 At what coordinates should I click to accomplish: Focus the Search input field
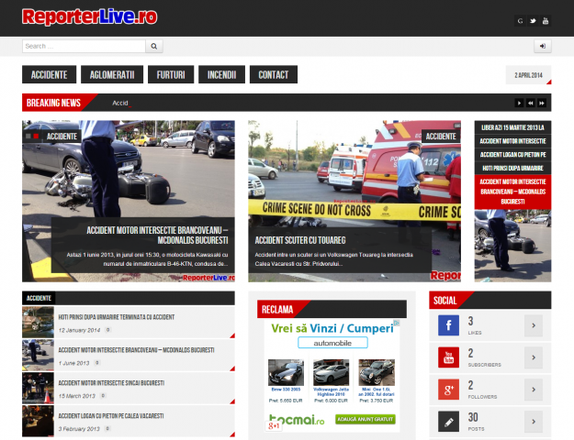(x=84, y=46)
